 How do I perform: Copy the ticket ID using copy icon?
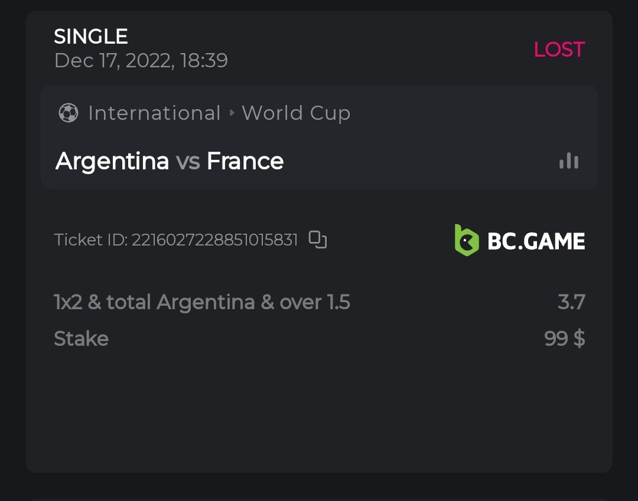[318, 240]
